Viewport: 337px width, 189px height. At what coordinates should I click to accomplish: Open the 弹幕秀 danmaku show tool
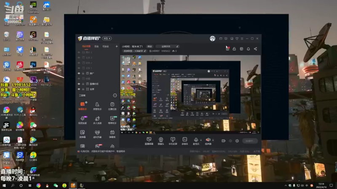pos(112,134)
